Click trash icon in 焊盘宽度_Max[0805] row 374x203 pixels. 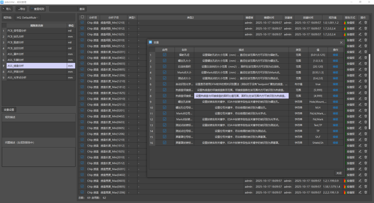pyautogui.click(x=366, y=187)
